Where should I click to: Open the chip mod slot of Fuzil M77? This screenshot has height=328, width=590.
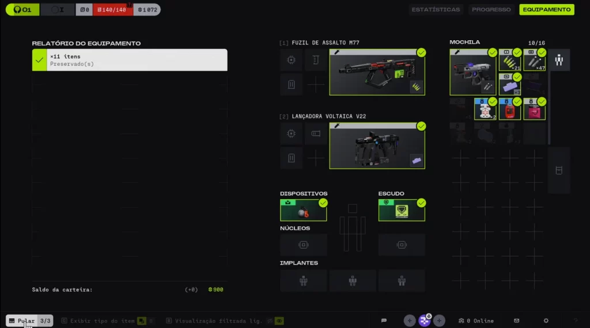point(292,60)
